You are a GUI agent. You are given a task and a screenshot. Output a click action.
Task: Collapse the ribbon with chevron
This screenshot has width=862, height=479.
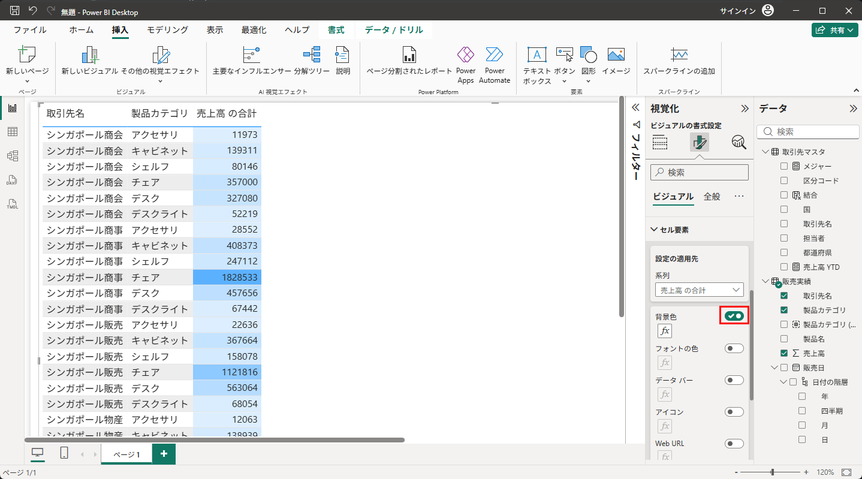[x=855, y=90]
